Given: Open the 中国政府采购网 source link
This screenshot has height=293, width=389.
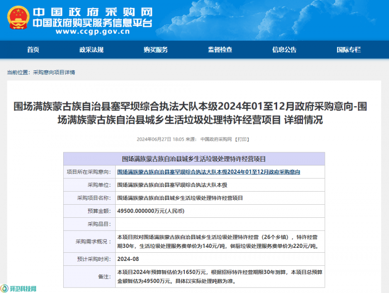Looking at the screenshot, I should (x=216, y=139).
